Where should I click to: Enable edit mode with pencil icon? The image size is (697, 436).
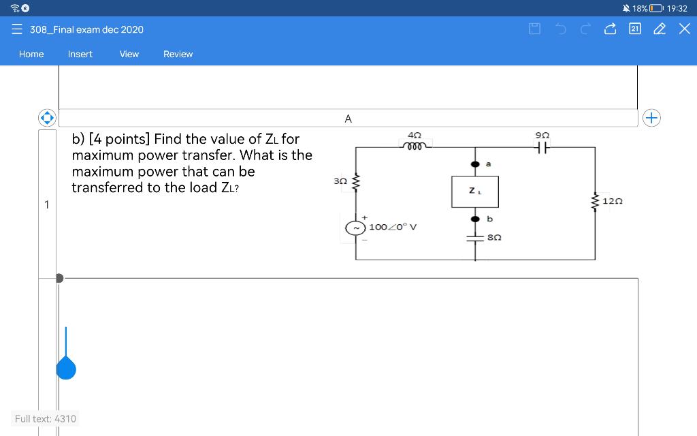(660, 29)
